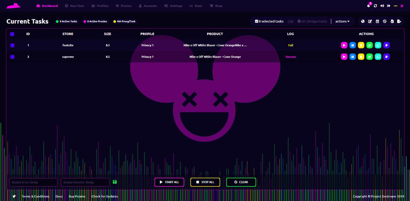
Task: Open the New Task tab
Action: (x=74, y=6)
